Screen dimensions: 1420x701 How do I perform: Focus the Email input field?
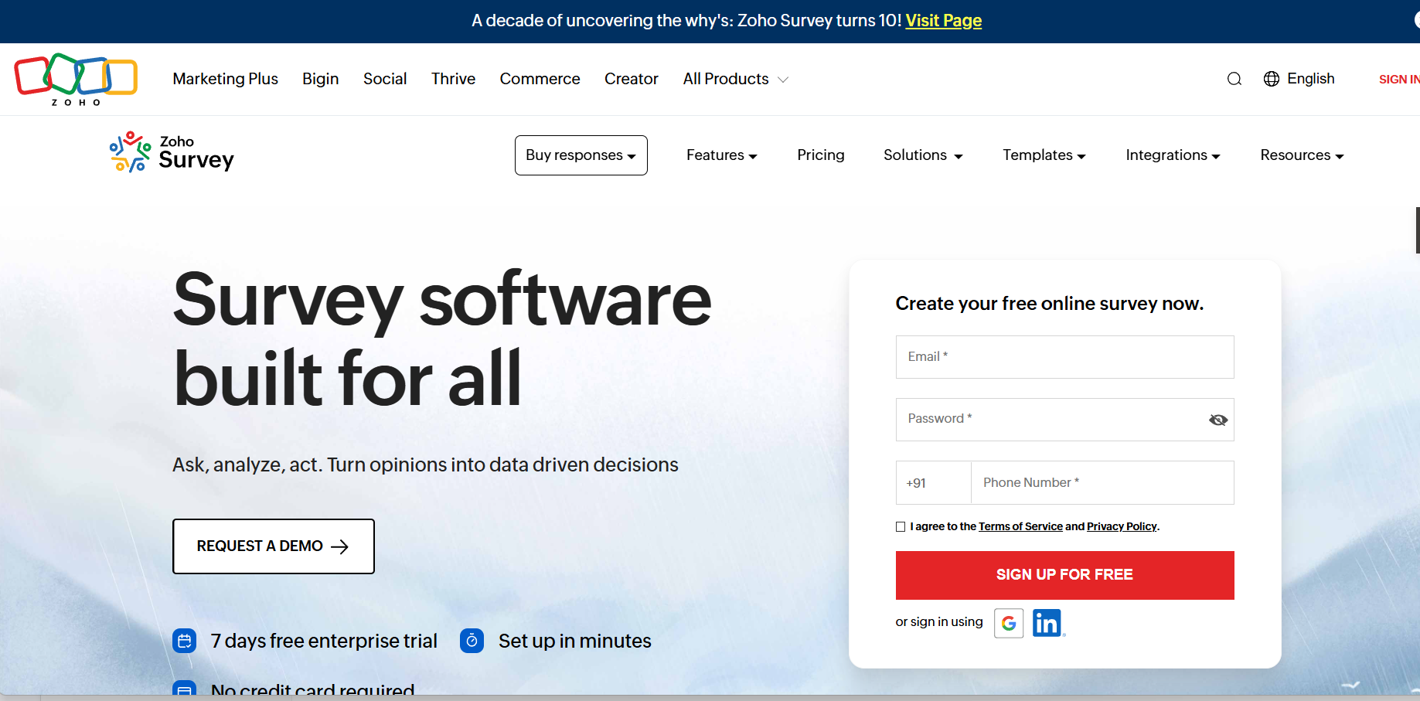tap(1064, 357)
